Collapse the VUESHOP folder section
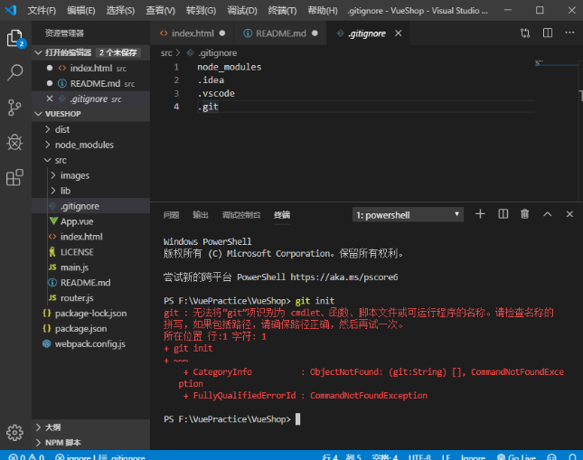583x460 pixels. tap(38, 114)
